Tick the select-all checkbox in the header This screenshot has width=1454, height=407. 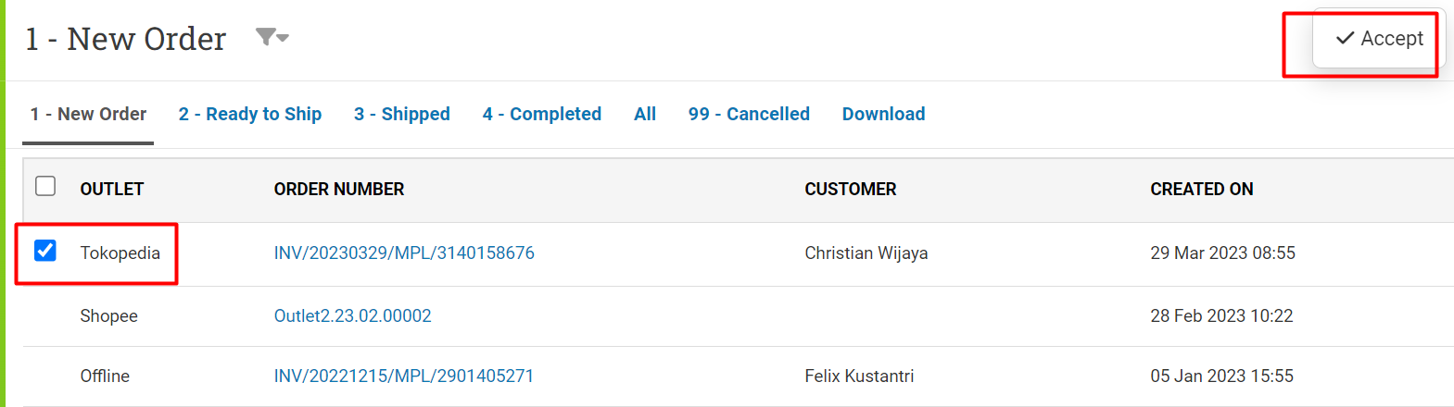(45, 186)
